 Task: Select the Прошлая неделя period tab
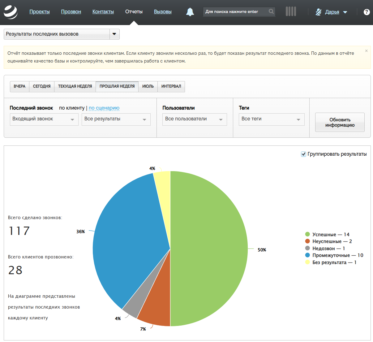(x=117, y=86)
